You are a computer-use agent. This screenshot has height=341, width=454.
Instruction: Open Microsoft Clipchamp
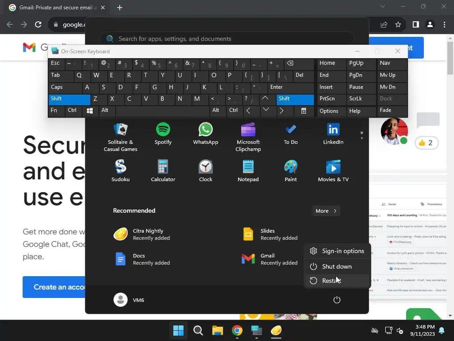pos(248,137)
